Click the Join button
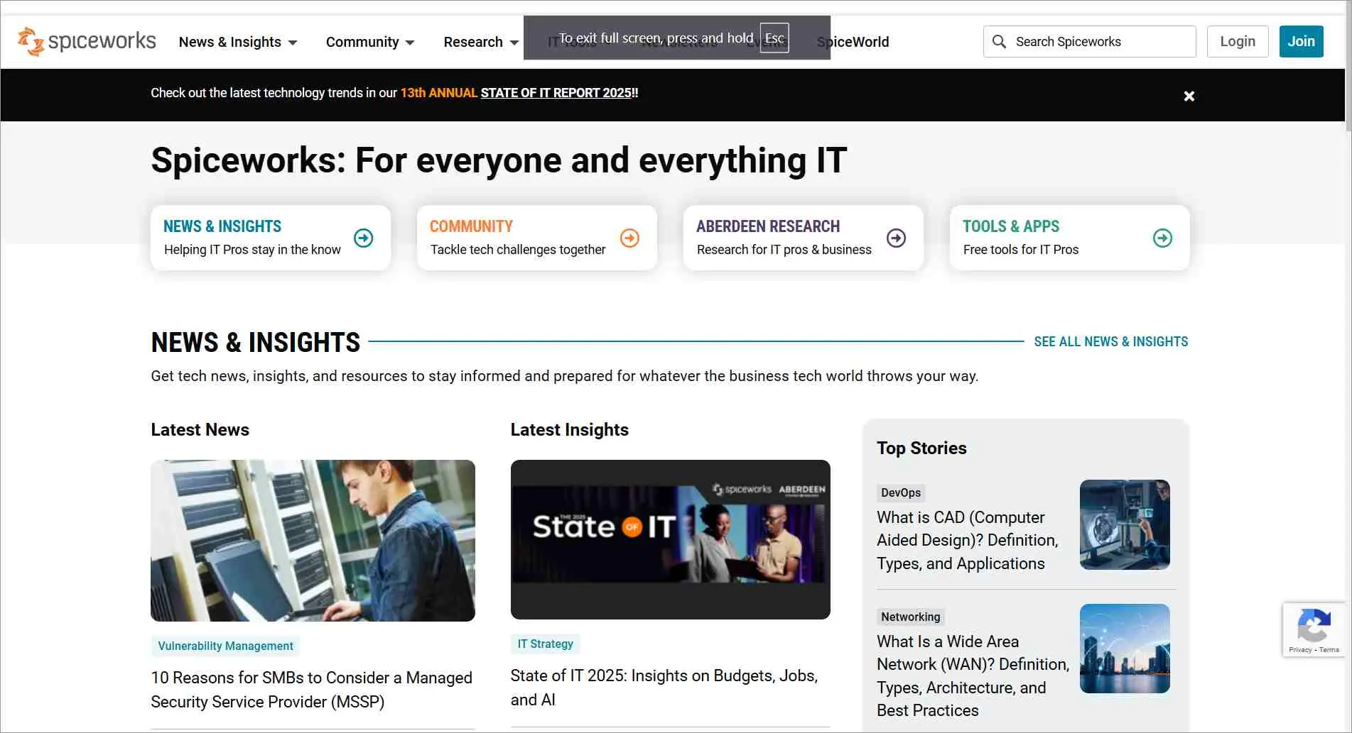The height and width of the screenshot is (733, 1352). [x=1301, y=41]
